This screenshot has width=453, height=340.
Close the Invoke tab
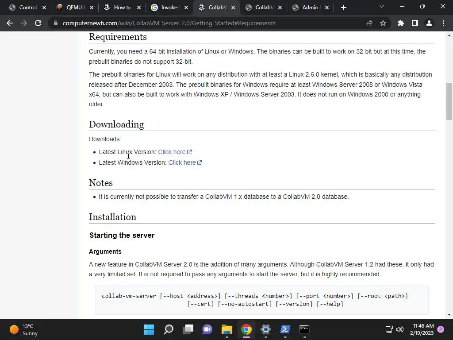pyautogui.click(x=186, y=8)
